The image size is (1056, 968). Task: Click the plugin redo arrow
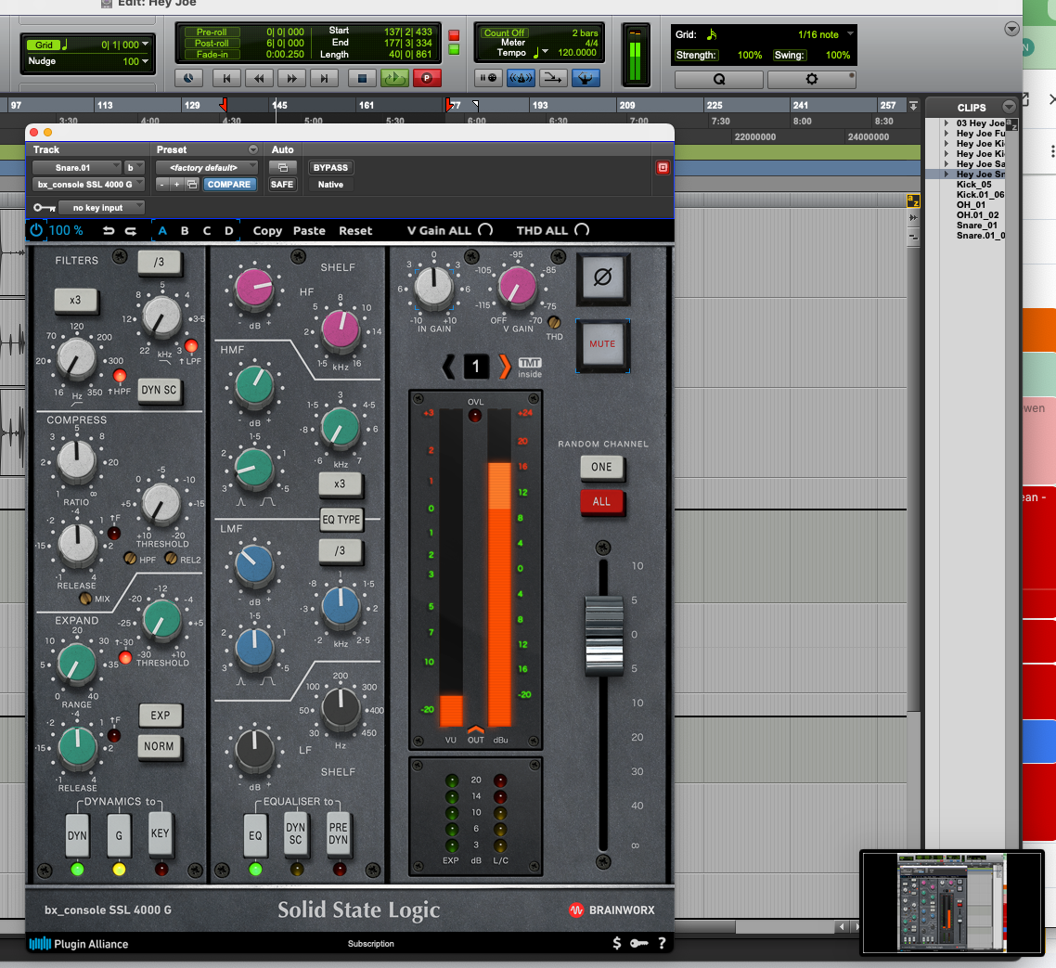[131, 230]
